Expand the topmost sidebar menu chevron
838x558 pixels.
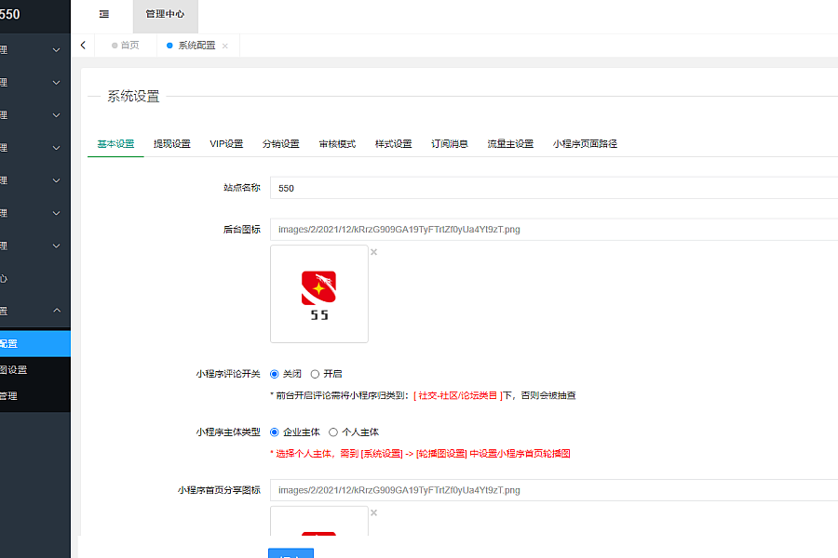click(x=56, y=50)
